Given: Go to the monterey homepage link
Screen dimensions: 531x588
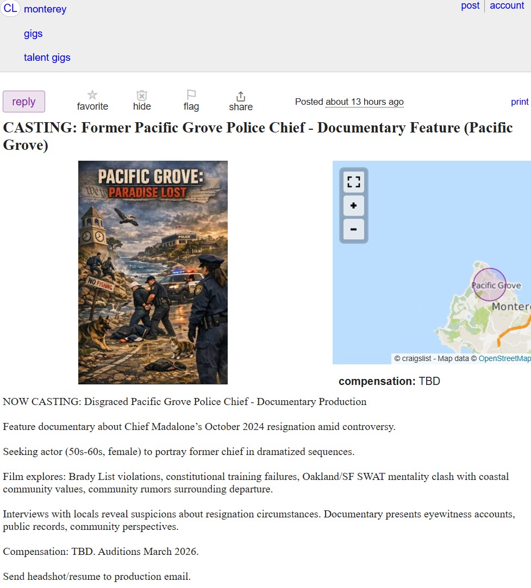Looking at the screenshot, I should point(45,9).
